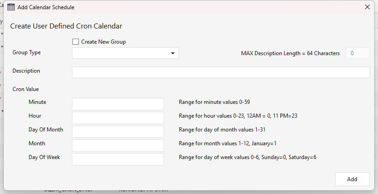
Task: Click the day of week range hint
Action: click(x=248, y=157)
